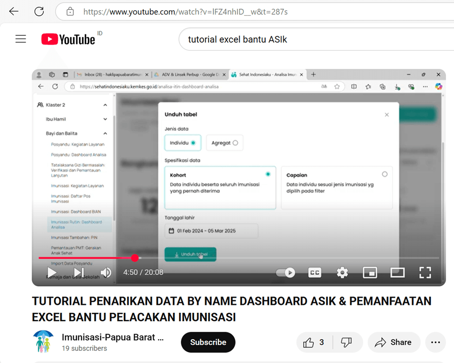Select the Agregat radio option
Screen dimensions: 454x363
tap(224, 143)
